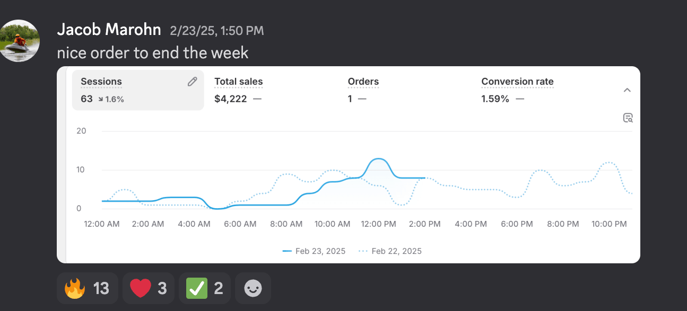Image resolution: width=687 pixels, height=311 pixels.
Task: Click the pencil edit icon on Sessions card
Action: (x=192, y=82)
